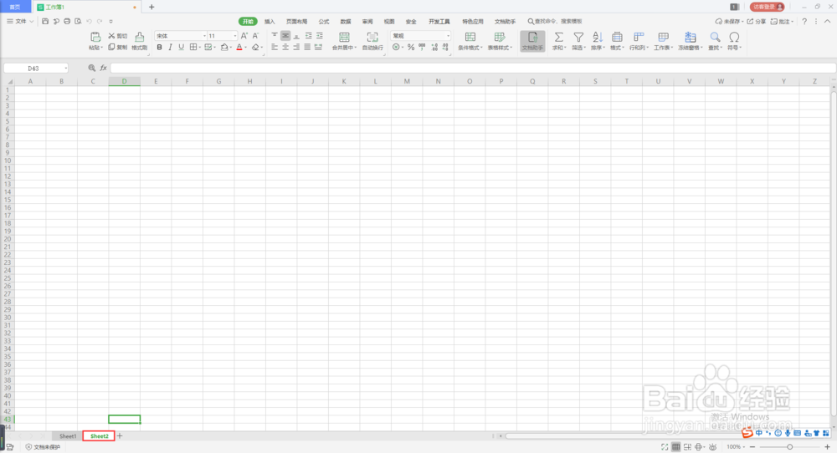Switch to the 页面布局 (Page Layout) tab
The image size is (837, 453).
tap(297, 22)
